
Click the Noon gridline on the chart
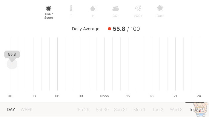(105, 64)
